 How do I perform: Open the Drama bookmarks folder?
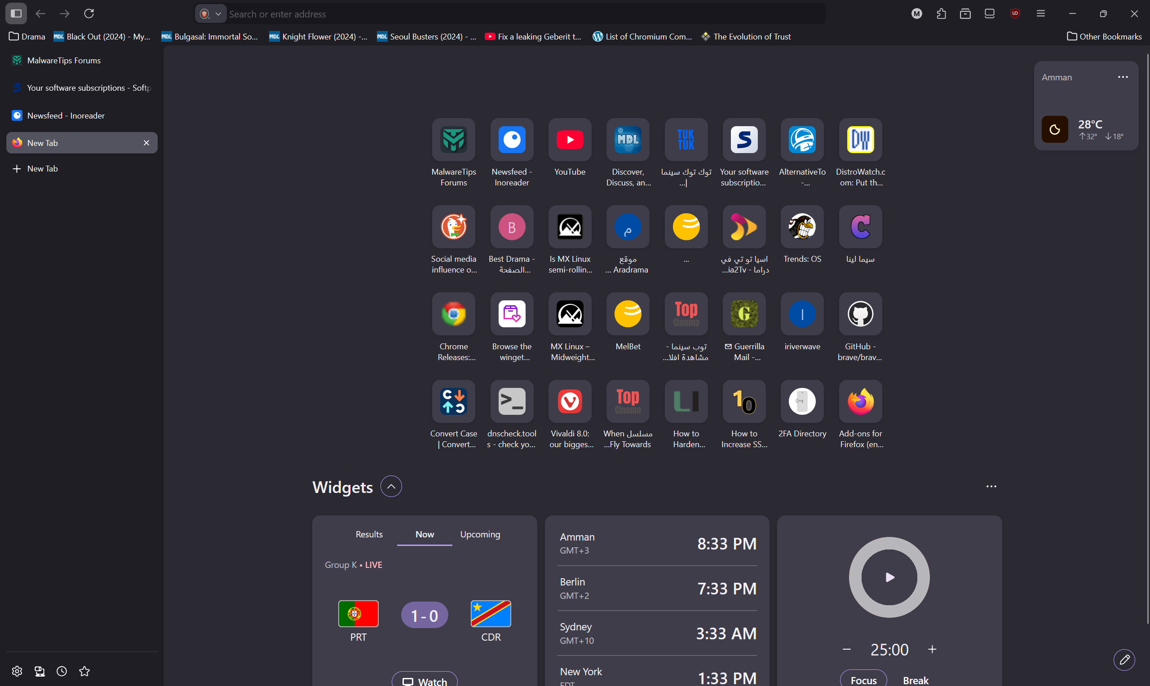pyautogui.click(x=27, y=36)
